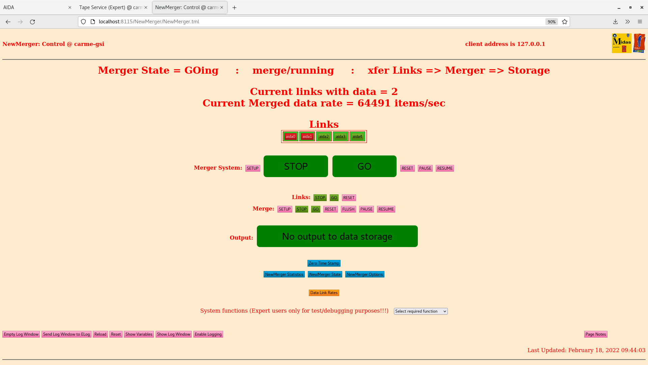Open new tab with plus icon
Viewport: 648px width, 365px height.
[234, 7]
